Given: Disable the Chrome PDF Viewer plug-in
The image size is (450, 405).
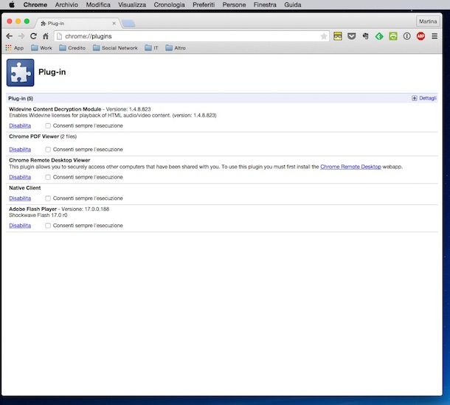Looking at the screenshot, I should 20,150.
